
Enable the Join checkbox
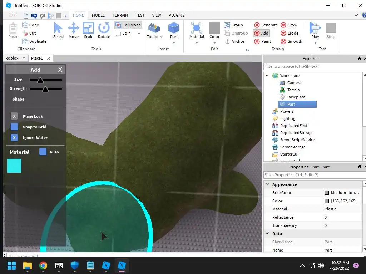118,33
